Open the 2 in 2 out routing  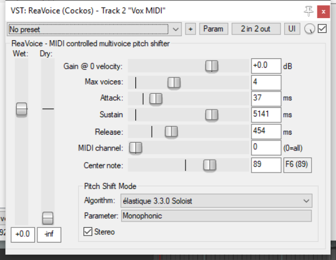256,29
